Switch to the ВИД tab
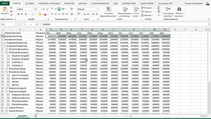Screen dimensions: 211x119 click(x=115, y=3)
